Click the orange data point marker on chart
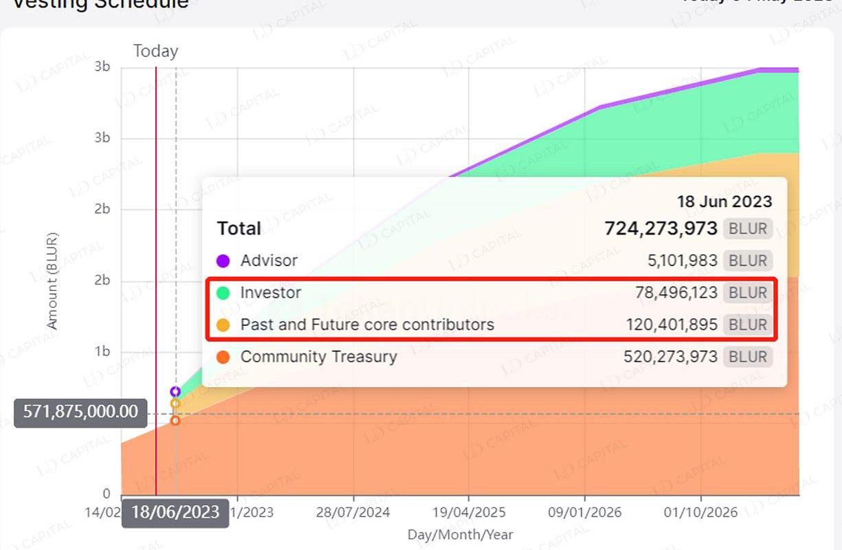Image resolution: width=842 pixels, height=550 pixels. [175, 420]
